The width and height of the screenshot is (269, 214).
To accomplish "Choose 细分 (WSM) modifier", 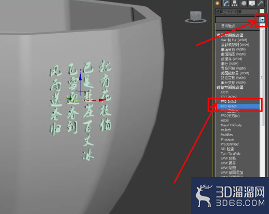I will [229, 64].
